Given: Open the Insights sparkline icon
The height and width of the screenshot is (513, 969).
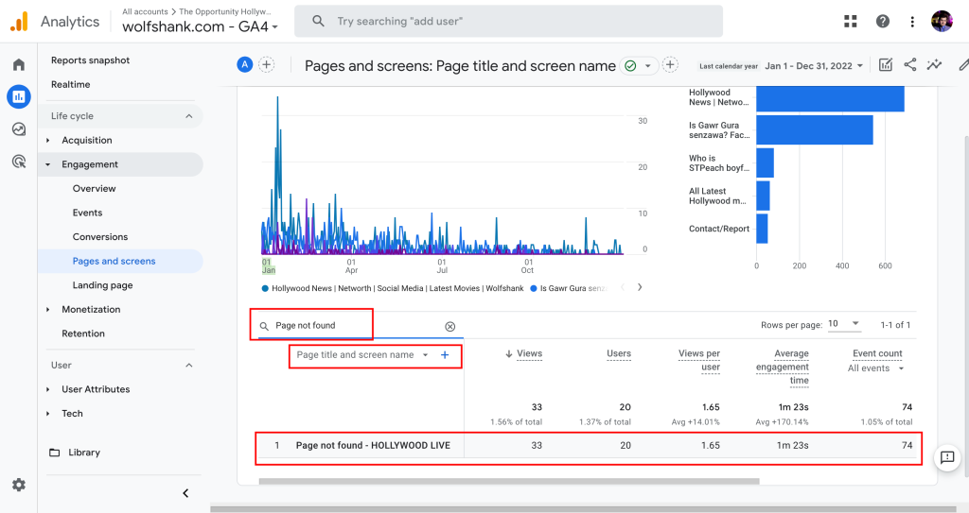Looking at the screenshot, I should (934, 65).
